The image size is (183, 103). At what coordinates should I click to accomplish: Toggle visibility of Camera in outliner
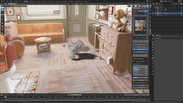tap(181, 10)
